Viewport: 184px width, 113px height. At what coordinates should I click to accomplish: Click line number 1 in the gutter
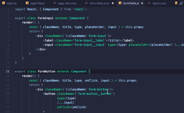pos(8,9)
